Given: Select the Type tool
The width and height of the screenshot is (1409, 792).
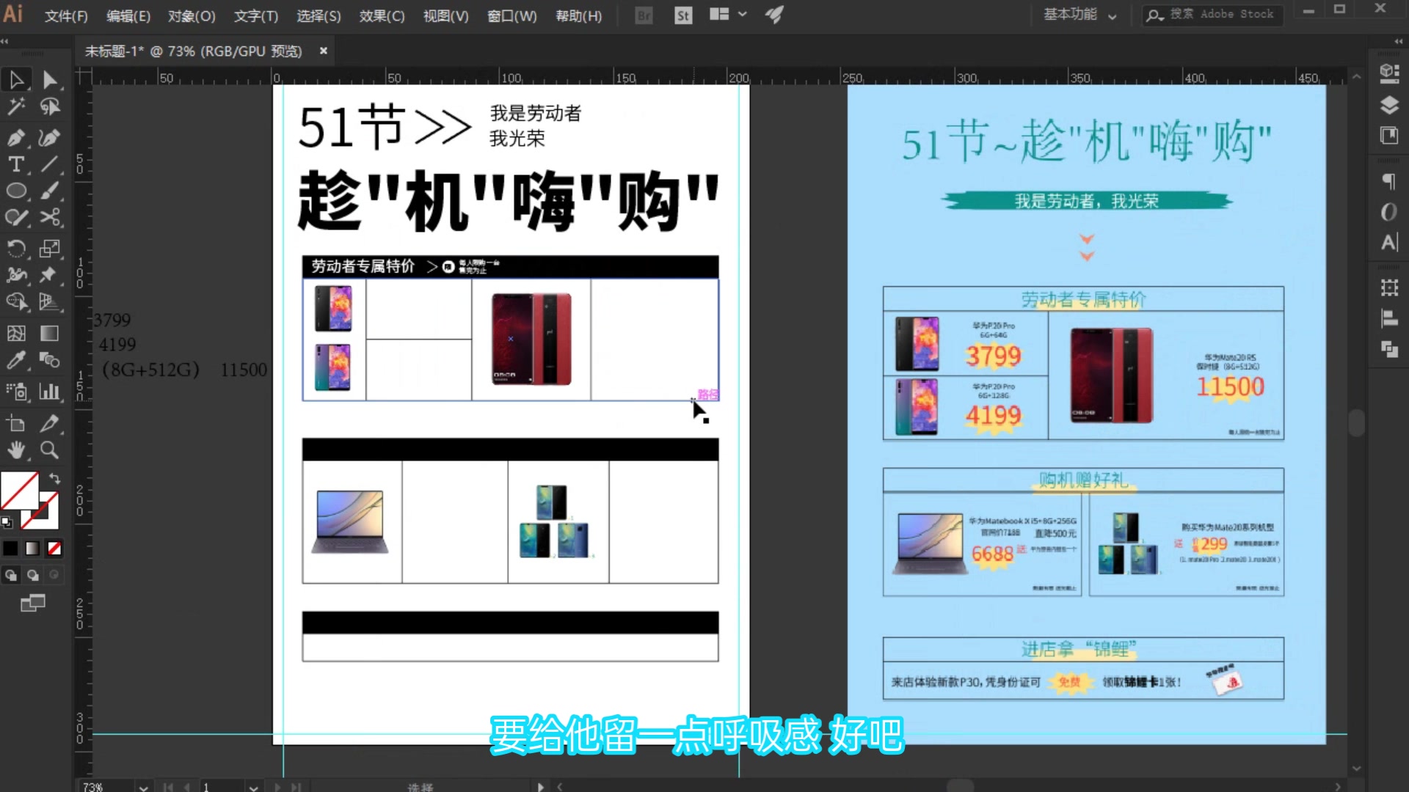Looking at the screenshot, I should pos(16,164).
